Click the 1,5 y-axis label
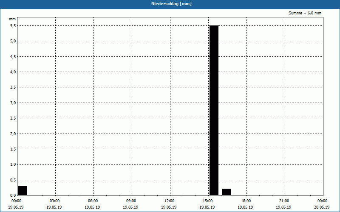The height and width of the screenshot is (212, 340). point(13,149)
